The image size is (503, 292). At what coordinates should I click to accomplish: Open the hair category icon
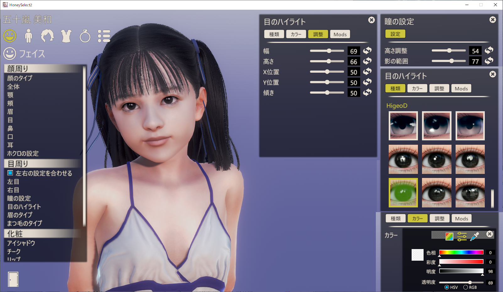point(47,36)
